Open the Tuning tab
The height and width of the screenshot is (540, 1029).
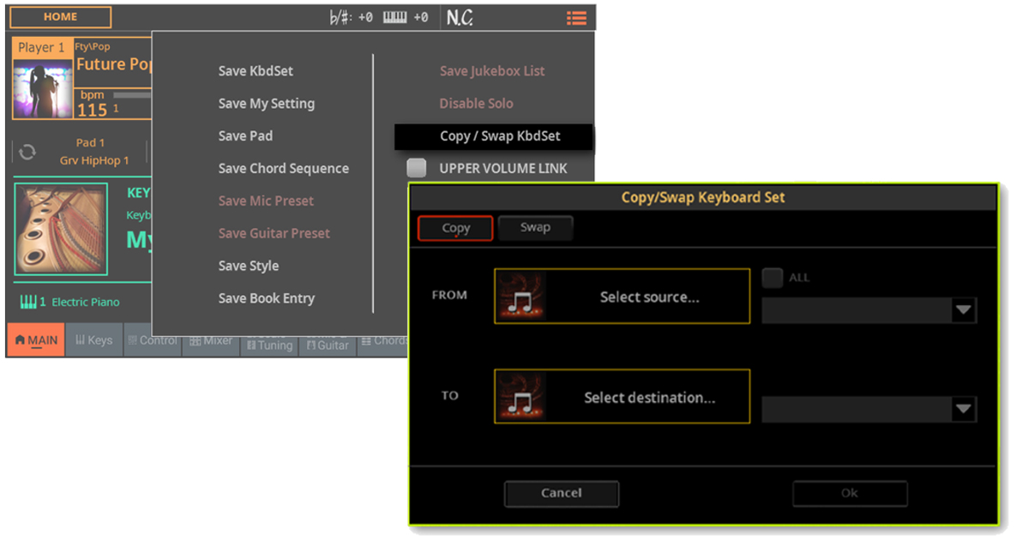coord(269,345)
